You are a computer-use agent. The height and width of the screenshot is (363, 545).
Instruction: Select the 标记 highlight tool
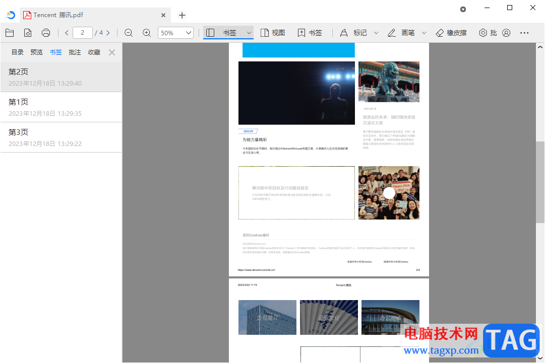(353, 33)
